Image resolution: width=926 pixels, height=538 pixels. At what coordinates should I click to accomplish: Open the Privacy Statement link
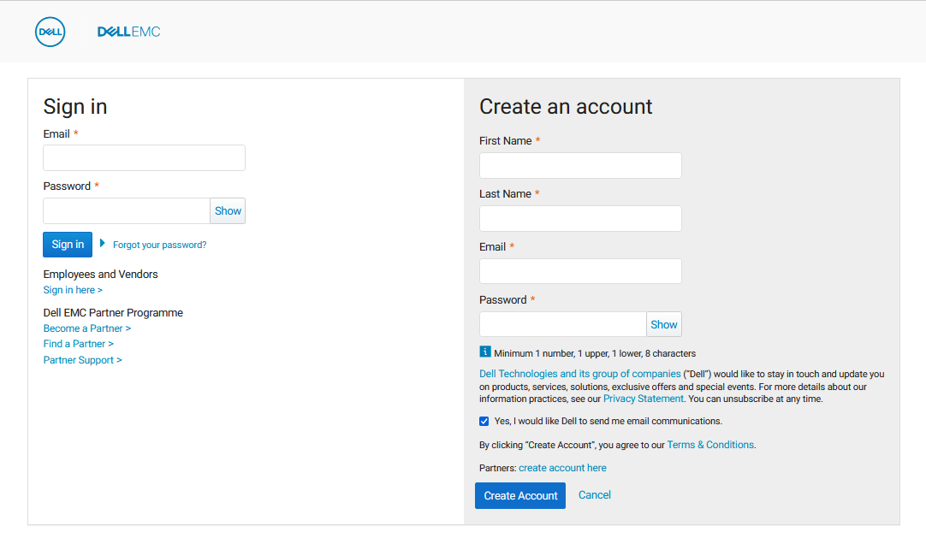point(643,398)
